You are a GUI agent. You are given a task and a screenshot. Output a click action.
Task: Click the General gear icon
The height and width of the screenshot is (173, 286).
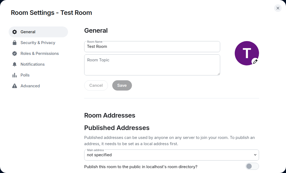(15, 32)
